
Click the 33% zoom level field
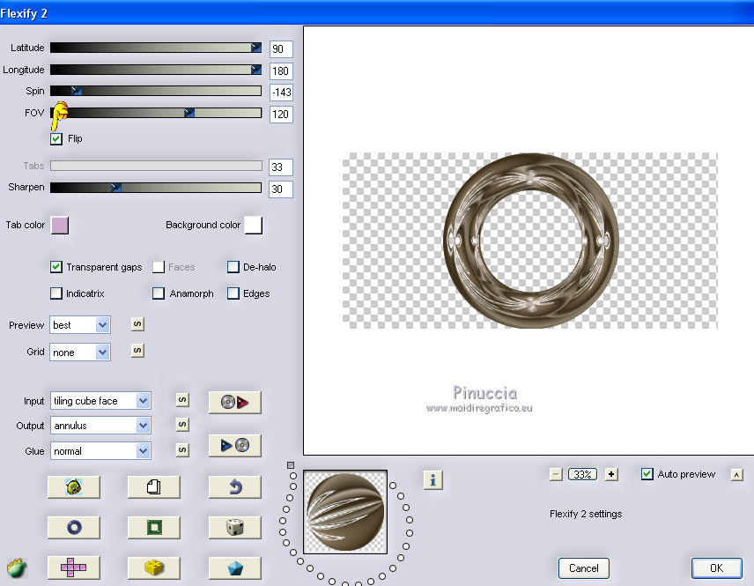pos(583,474)
